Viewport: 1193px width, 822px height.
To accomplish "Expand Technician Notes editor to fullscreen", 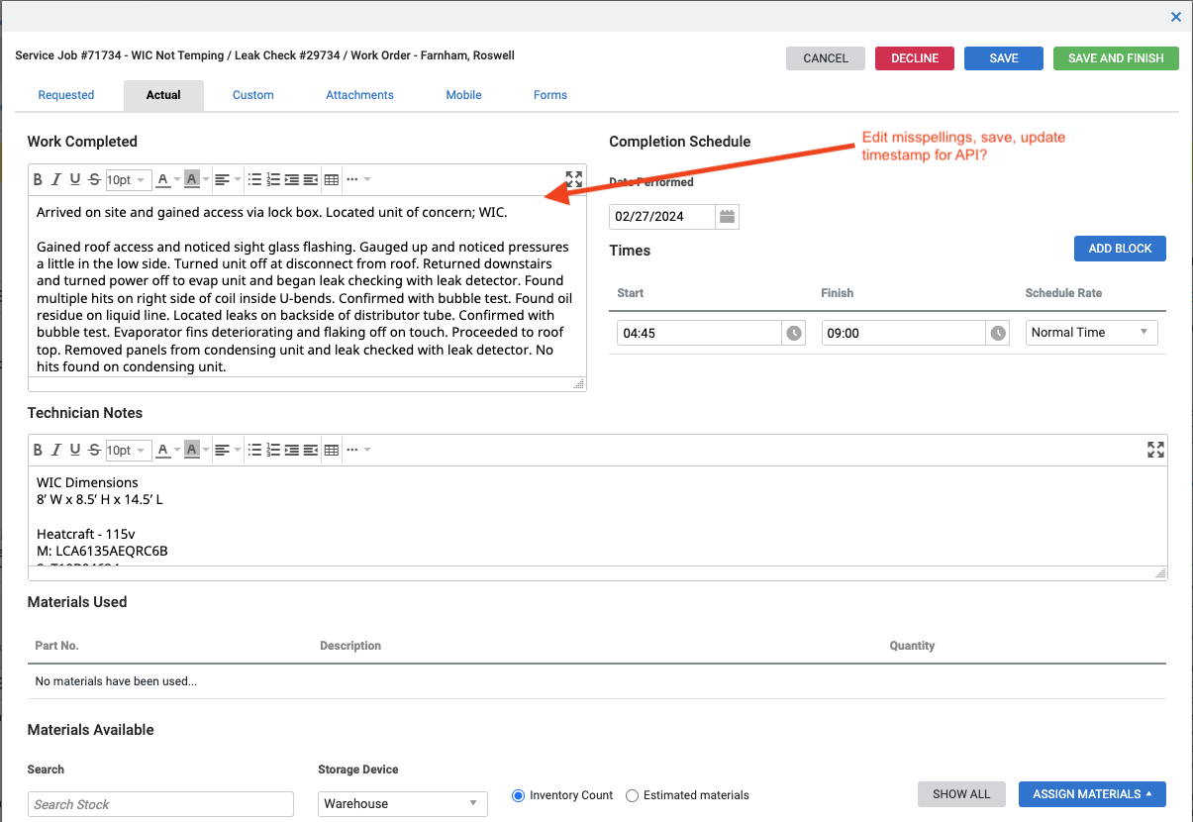I will tap(1155, 450).
